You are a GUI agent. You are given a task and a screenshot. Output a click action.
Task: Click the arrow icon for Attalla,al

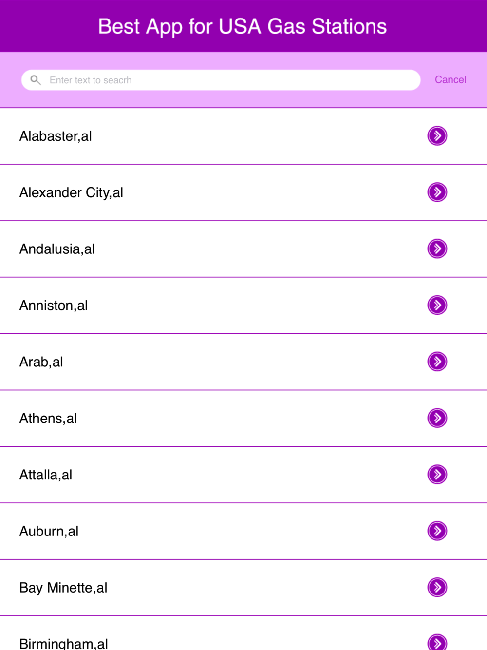pos(437,475)
